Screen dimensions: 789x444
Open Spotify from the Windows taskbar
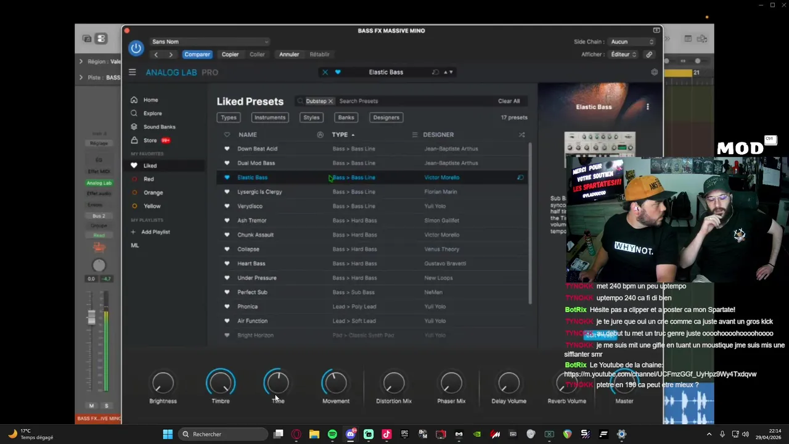click(332, 434)
